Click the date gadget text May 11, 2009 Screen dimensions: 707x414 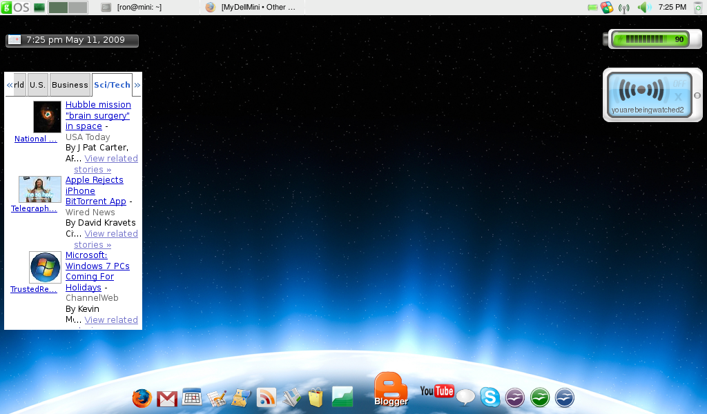tap(95, 39)
